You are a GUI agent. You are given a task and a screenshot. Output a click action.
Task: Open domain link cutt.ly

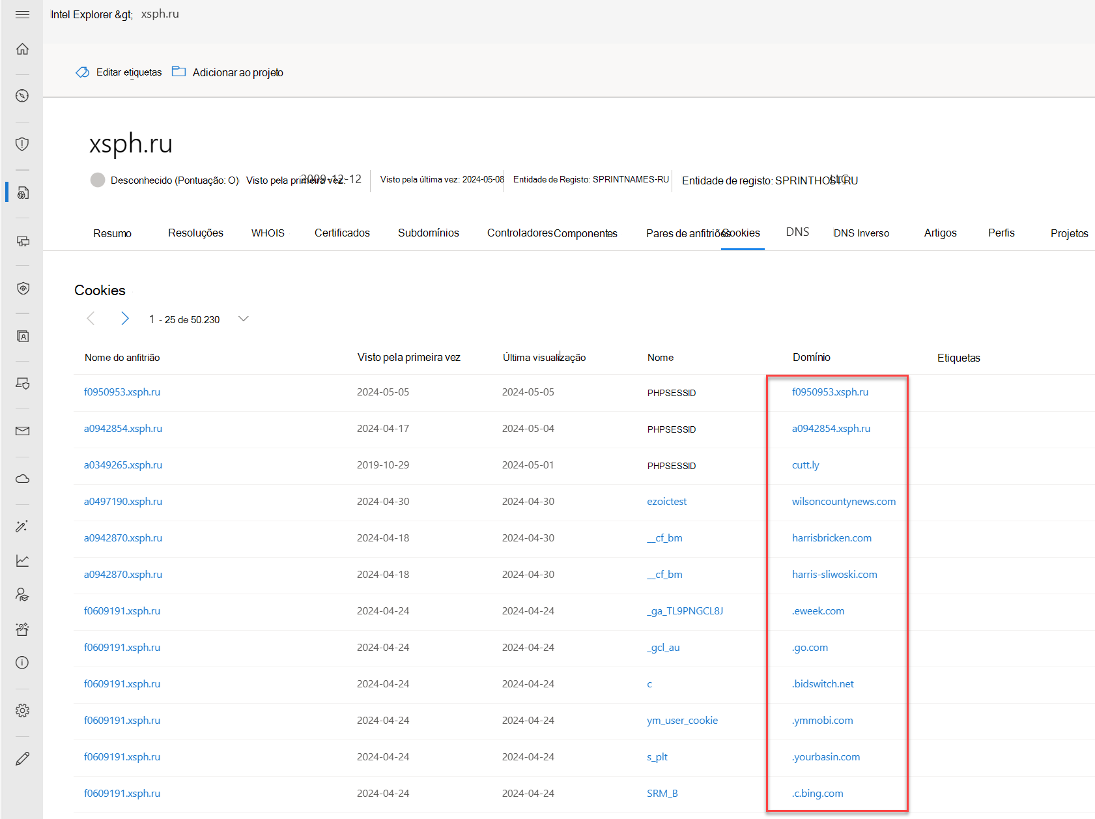[806, 465]
